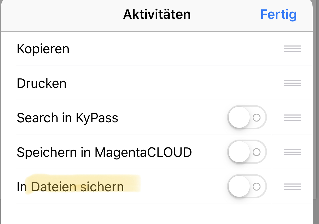Click empty area below In Dateien sichern

coord(157,214)
